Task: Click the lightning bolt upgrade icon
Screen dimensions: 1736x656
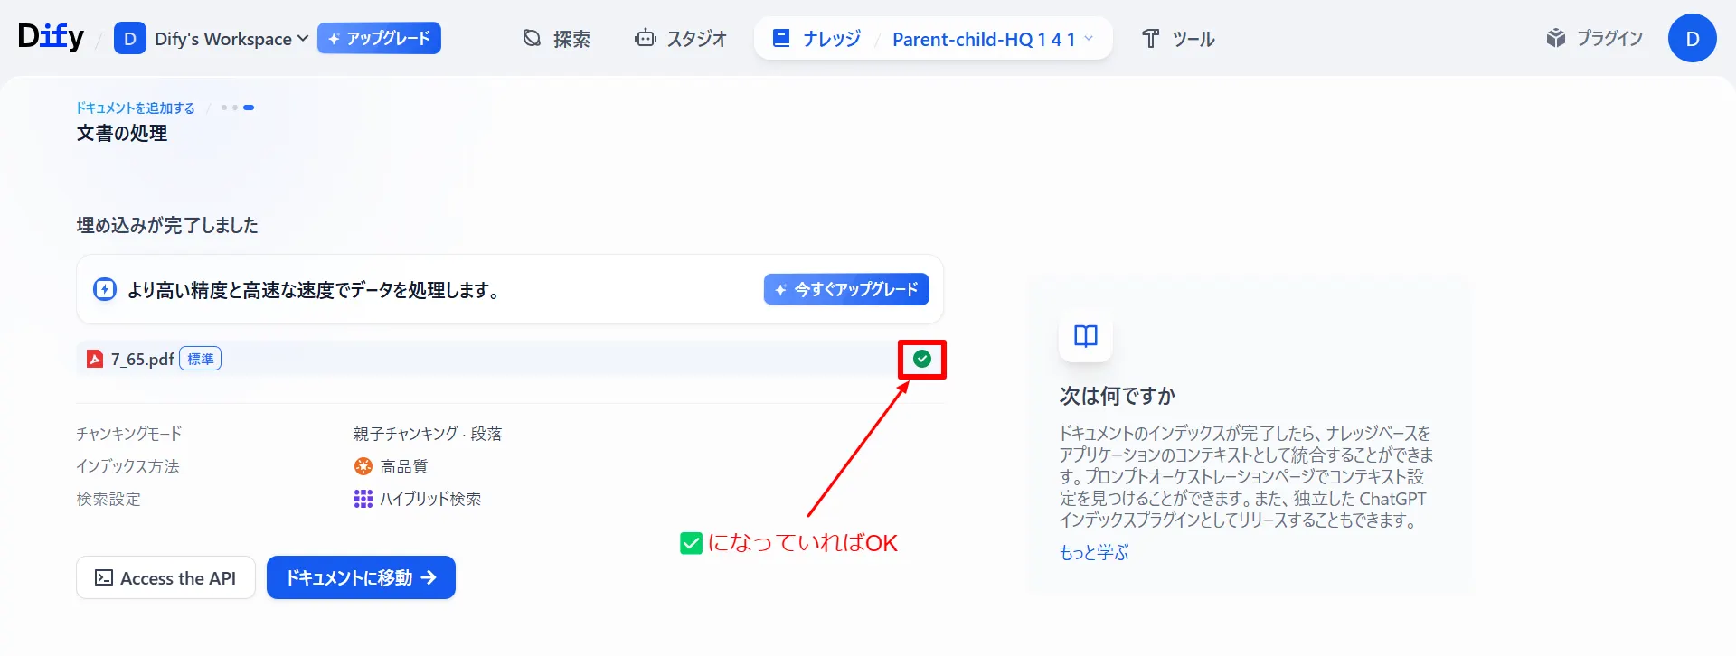Action: (x=105, y=289)
